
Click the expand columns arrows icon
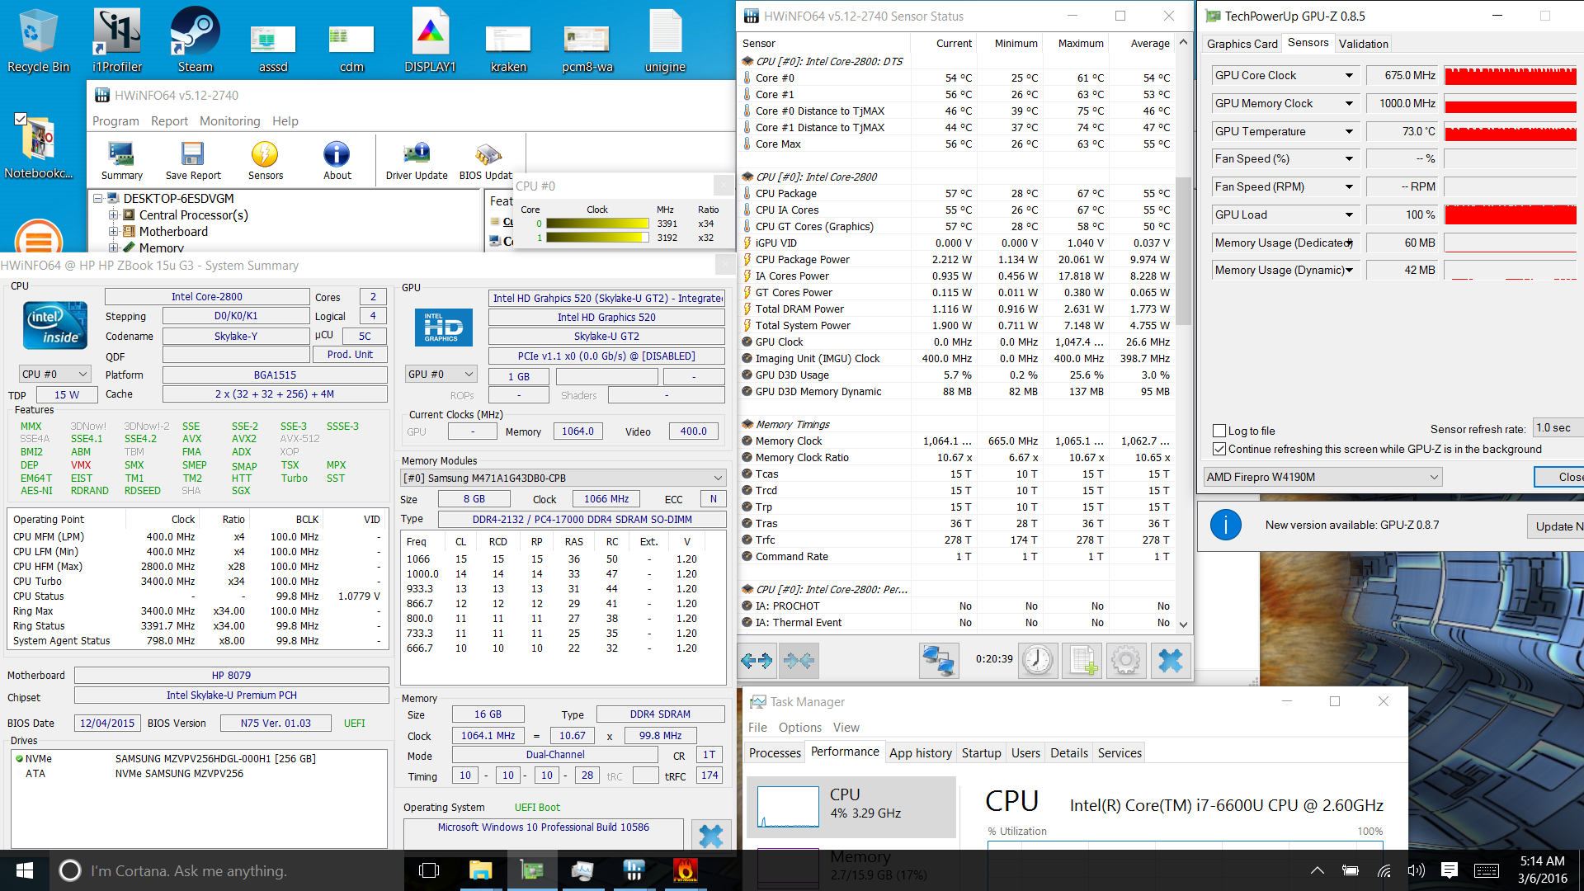757,660
